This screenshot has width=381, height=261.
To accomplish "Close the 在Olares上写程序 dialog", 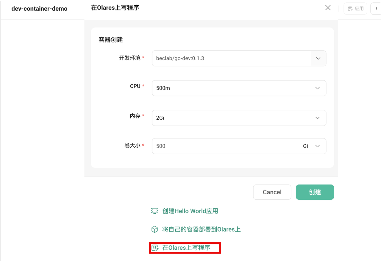I will pyautogui.click(x=328, y=8).
